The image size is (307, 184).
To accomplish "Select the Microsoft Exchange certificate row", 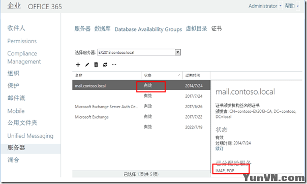I will 141,117.
